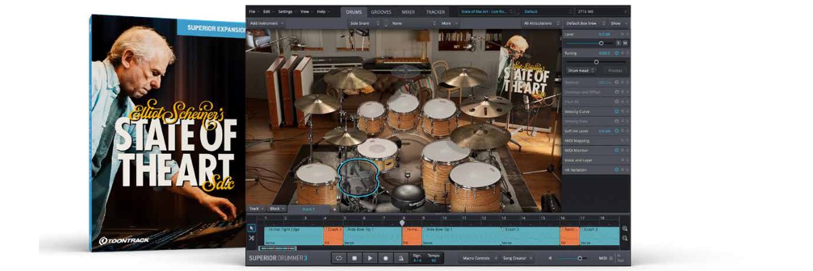Open the Side Snare instrument selector
This screenshot has width=813, height=271.
pyautogui.click(x=364, y=23)
